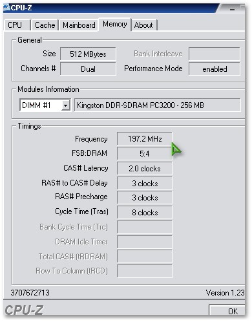Open the Cache tab
The height and width of the screenshot is (322, 252).
coord(45,25)
